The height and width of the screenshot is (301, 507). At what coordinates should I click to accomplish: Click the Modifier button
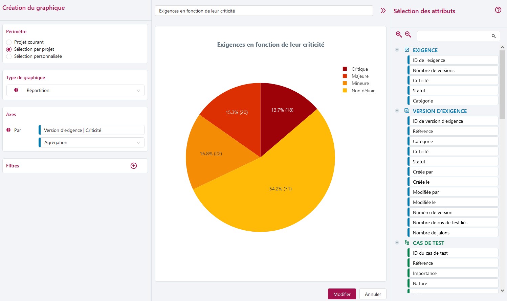341,294
